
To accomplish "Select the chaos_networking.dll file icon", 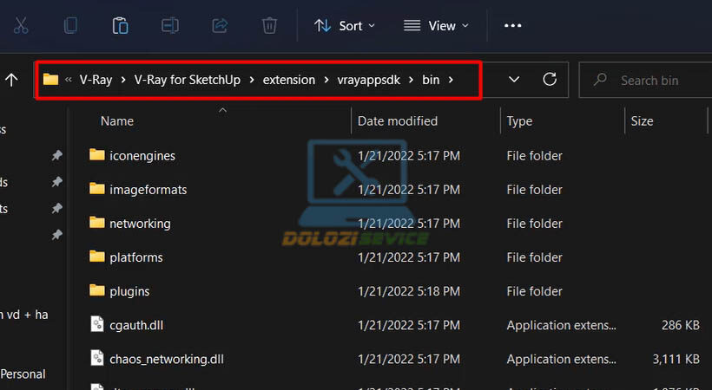I will click(x=97, y=358).
